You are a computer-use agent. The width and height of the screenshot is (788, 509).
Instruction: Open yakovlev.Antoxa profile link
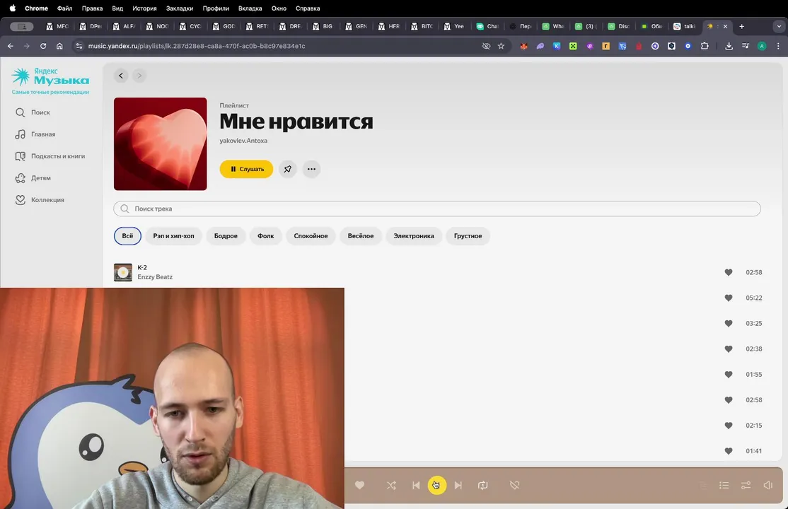[243, 141]
